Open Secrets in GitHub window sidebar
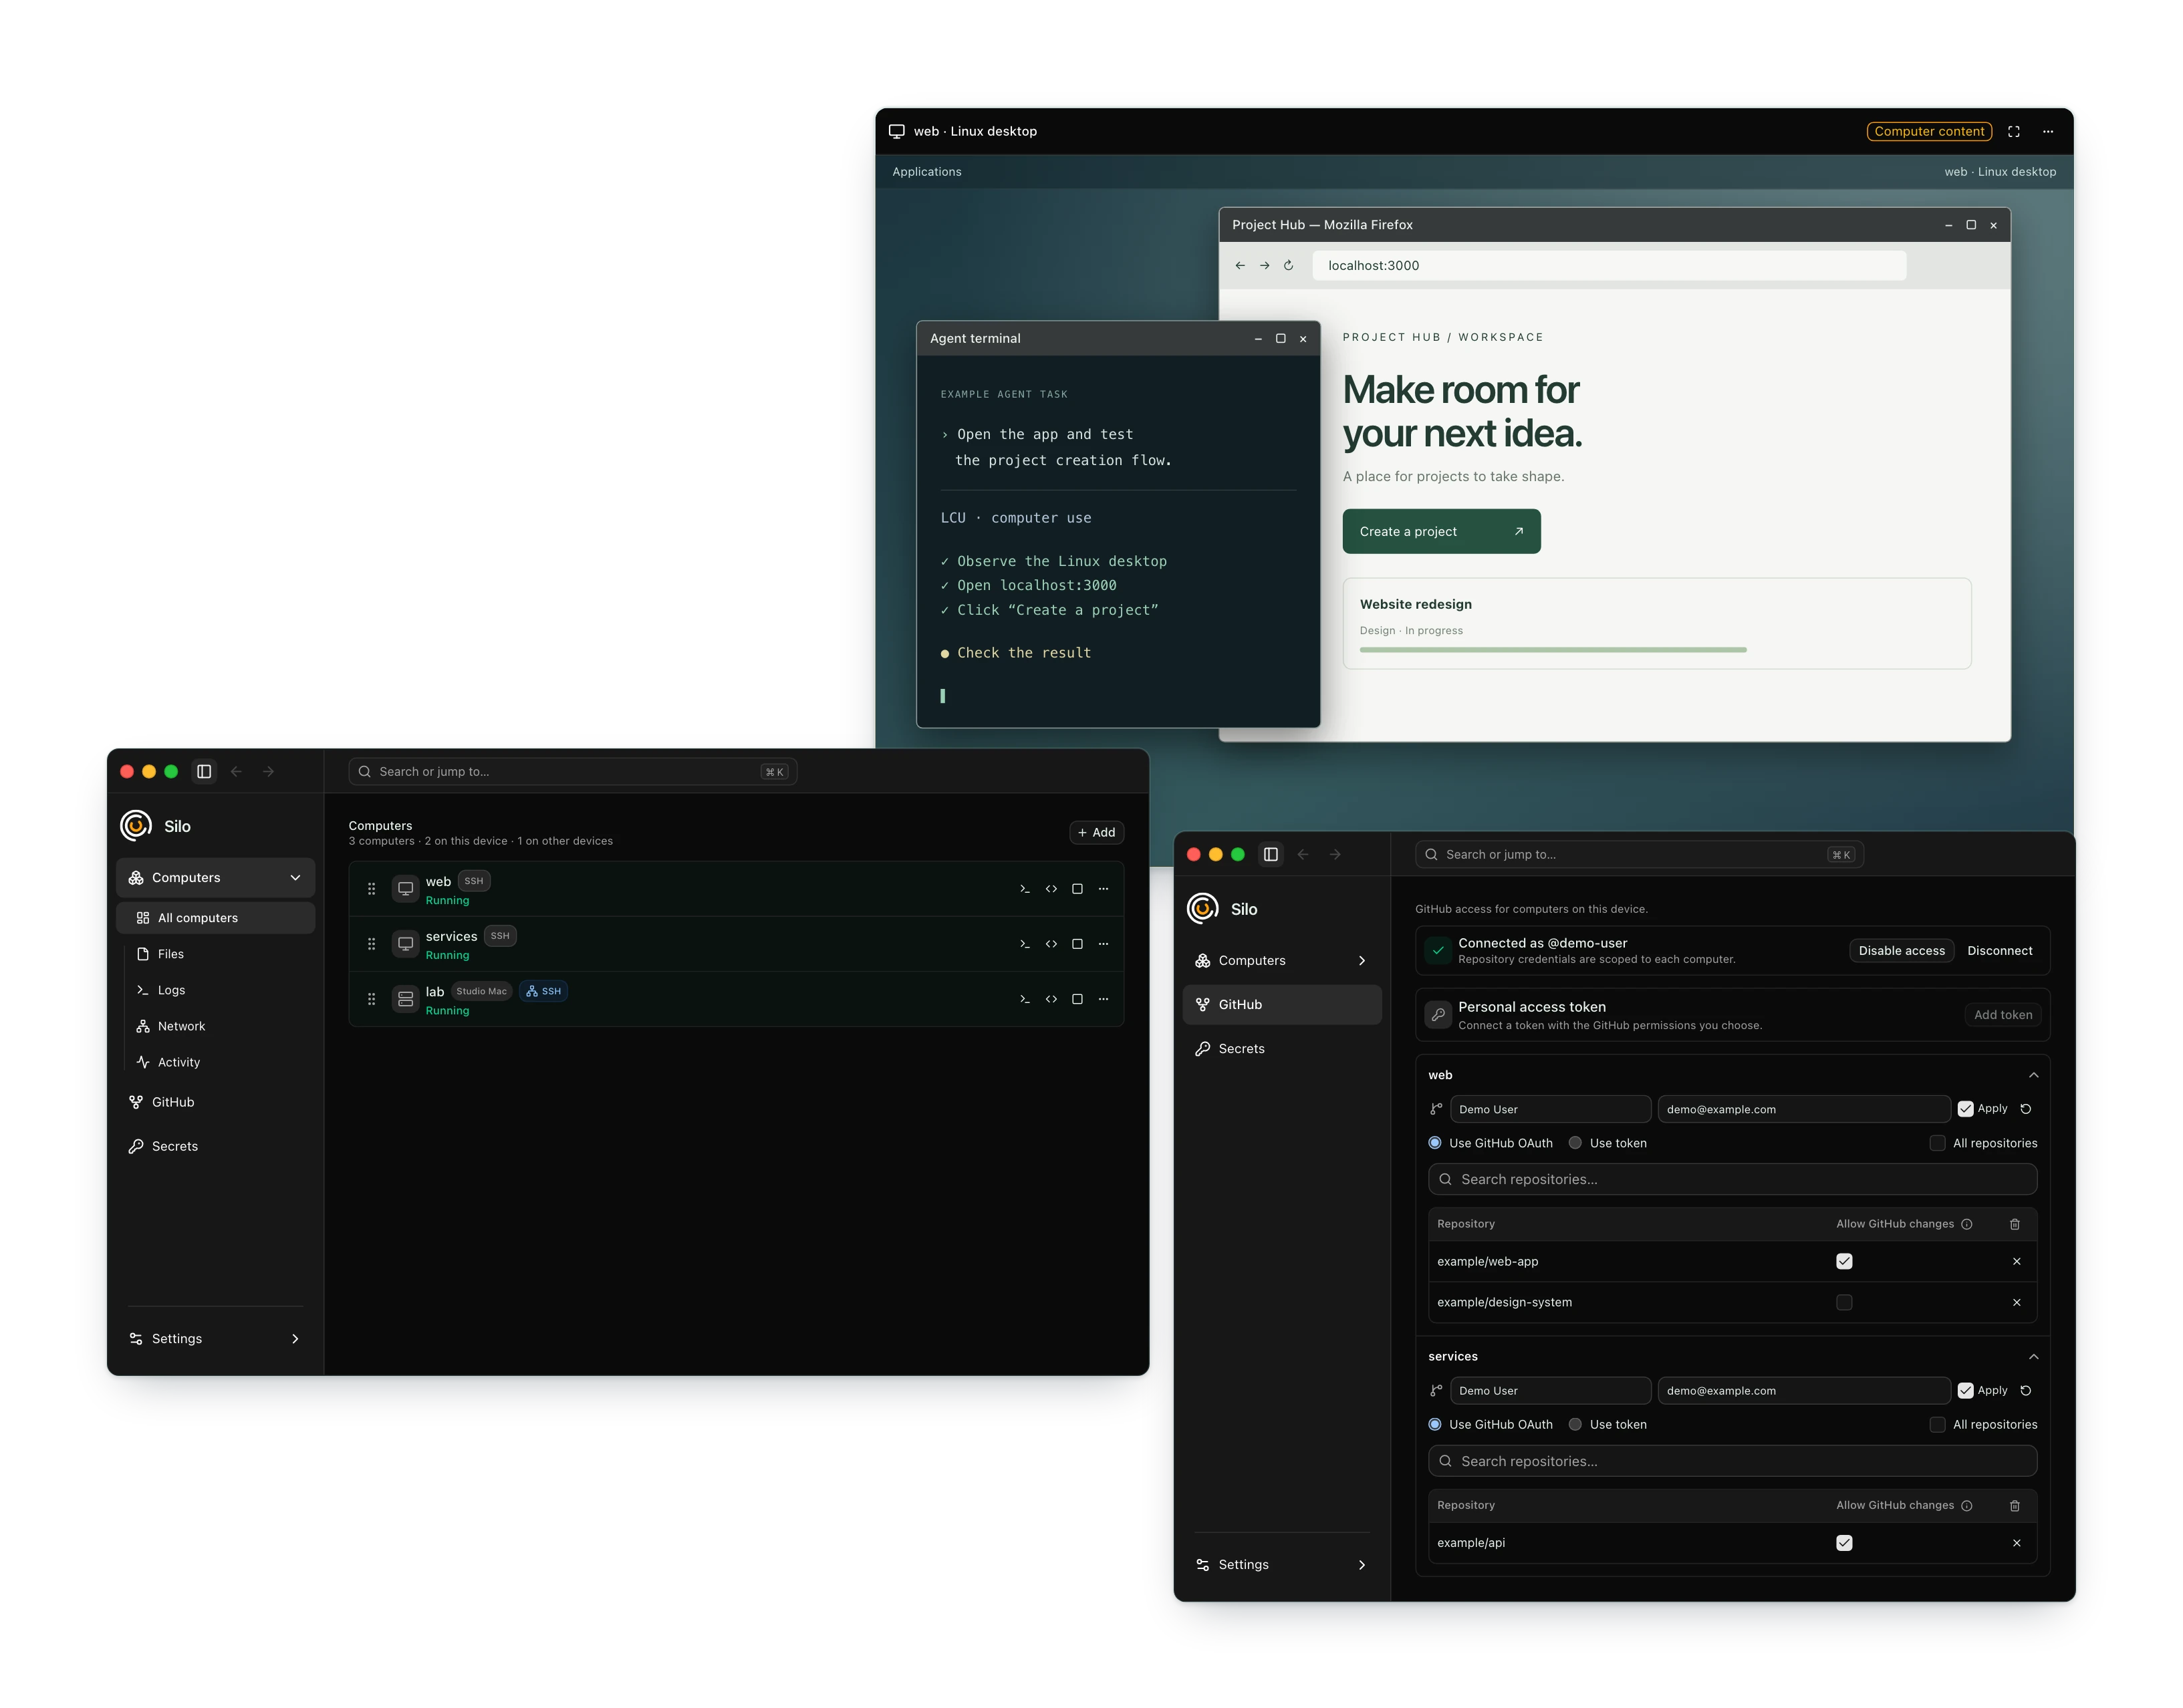2183x1708 pixels. (x=1281, y=1049)
